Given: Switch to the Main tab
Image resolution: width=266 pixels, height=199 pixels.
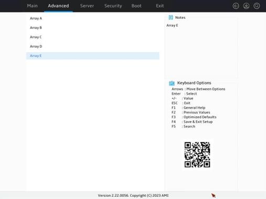Looking at the screenshot, I should click(32, 6).
